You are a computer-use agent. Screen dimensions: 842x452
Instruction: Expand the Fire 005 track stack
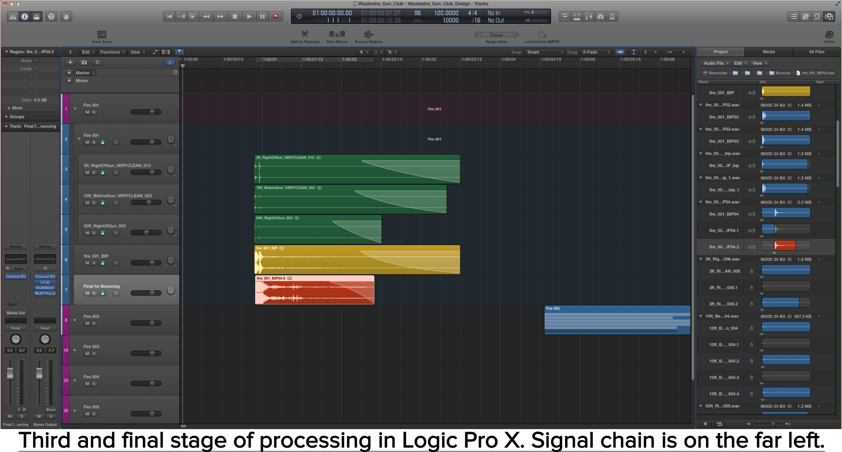pos(75,410)
